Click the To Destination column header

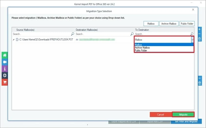pos(142,30)
